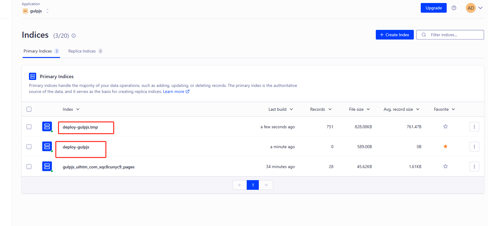Tick the checkbox for deploy-gulpjs.tmp
The width and height of the screenshot is (488, 226).
pyautogui.click(x=29, y=127)
